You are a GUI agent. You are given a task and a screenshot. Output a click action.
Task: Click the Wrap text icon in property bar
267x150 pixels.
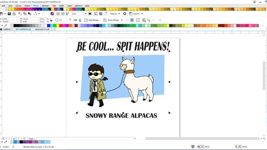144,20
